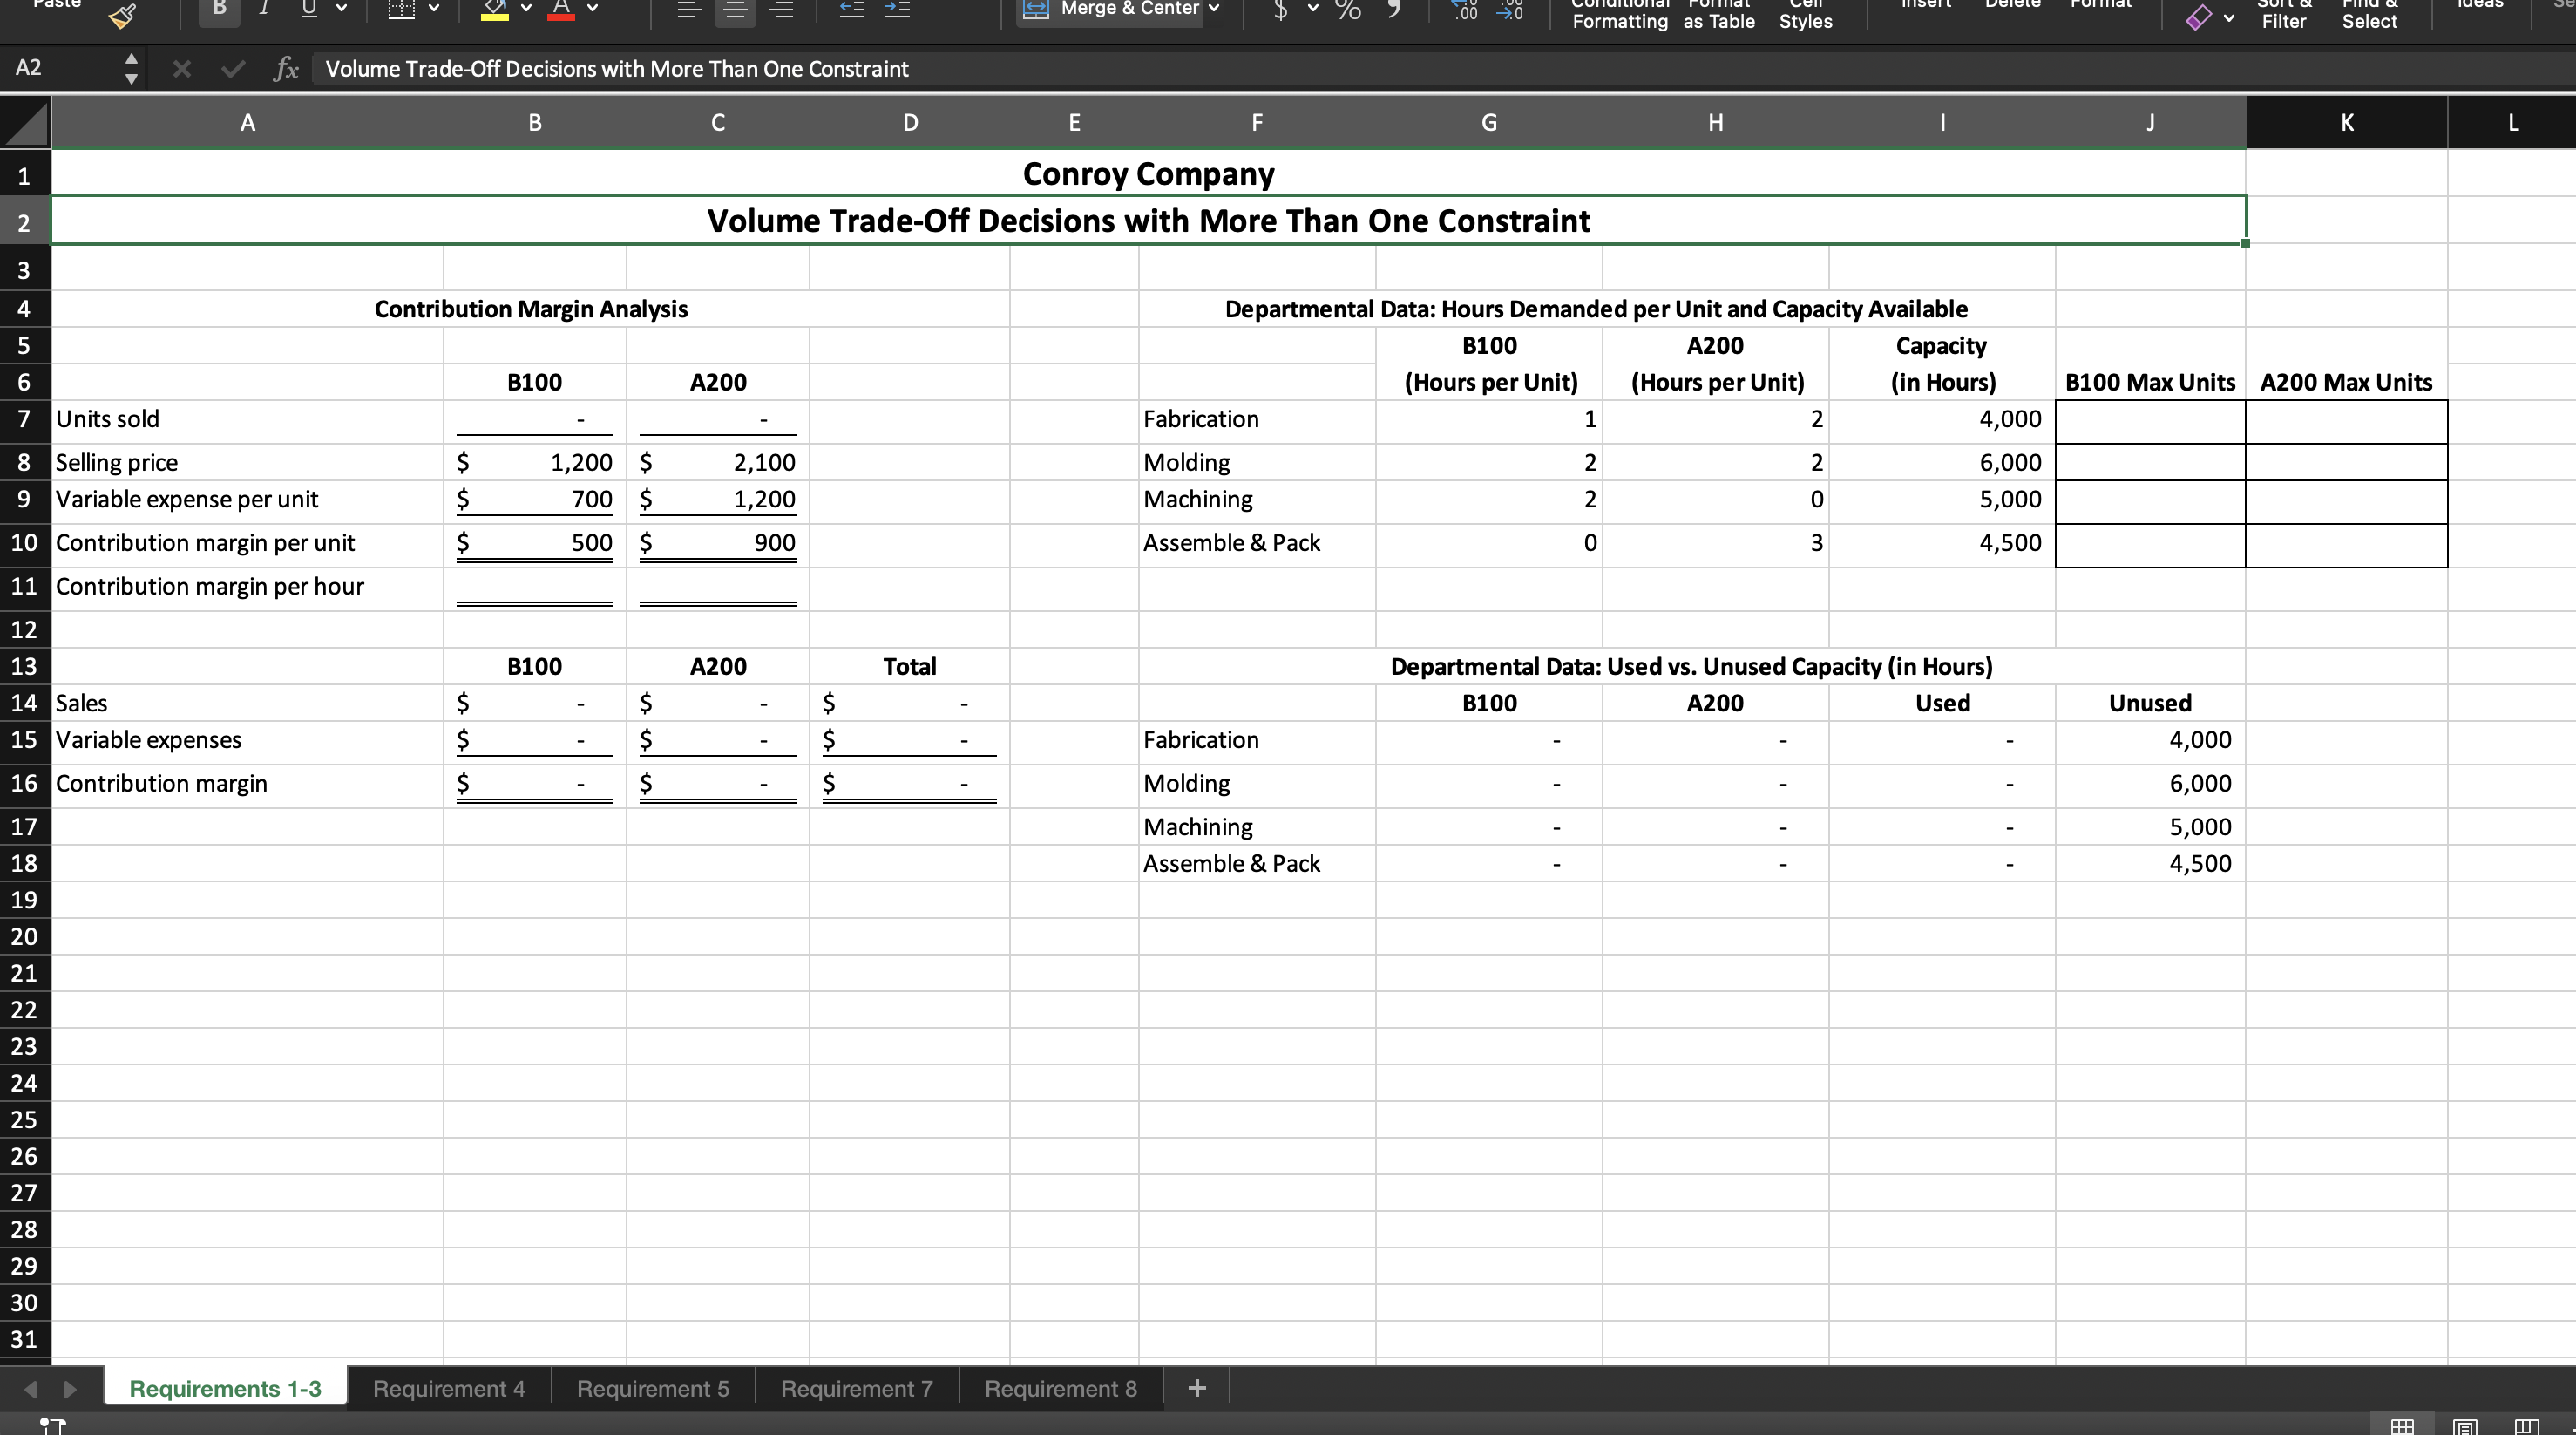Click the Insert Function fx icon
This screenshot has height=1435, width=2576.
[x=286, y=69]
